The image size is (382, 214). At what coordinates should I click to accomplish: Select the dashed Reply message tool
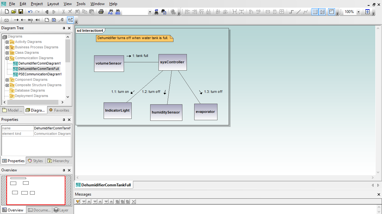[23, 20]
